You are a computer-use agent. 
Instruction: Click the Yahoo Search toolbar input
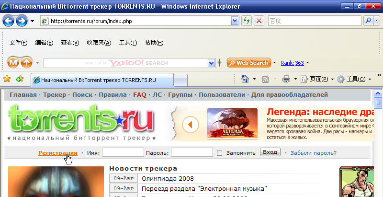coord(126,63)
